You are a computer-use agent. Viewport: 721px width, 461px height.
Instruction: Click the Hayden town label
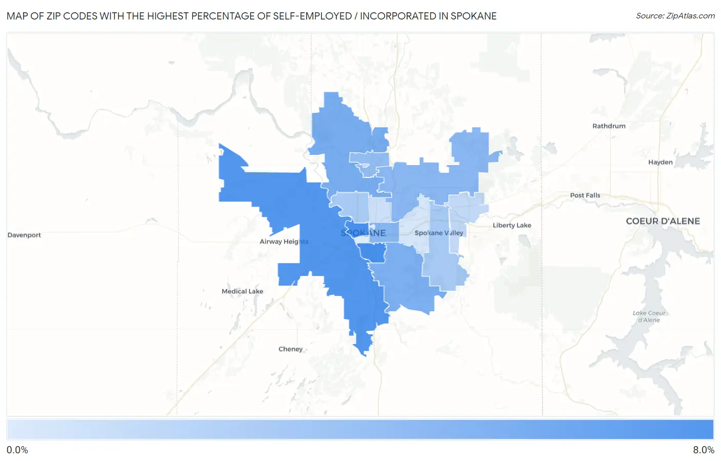click(x=660, y=162)
